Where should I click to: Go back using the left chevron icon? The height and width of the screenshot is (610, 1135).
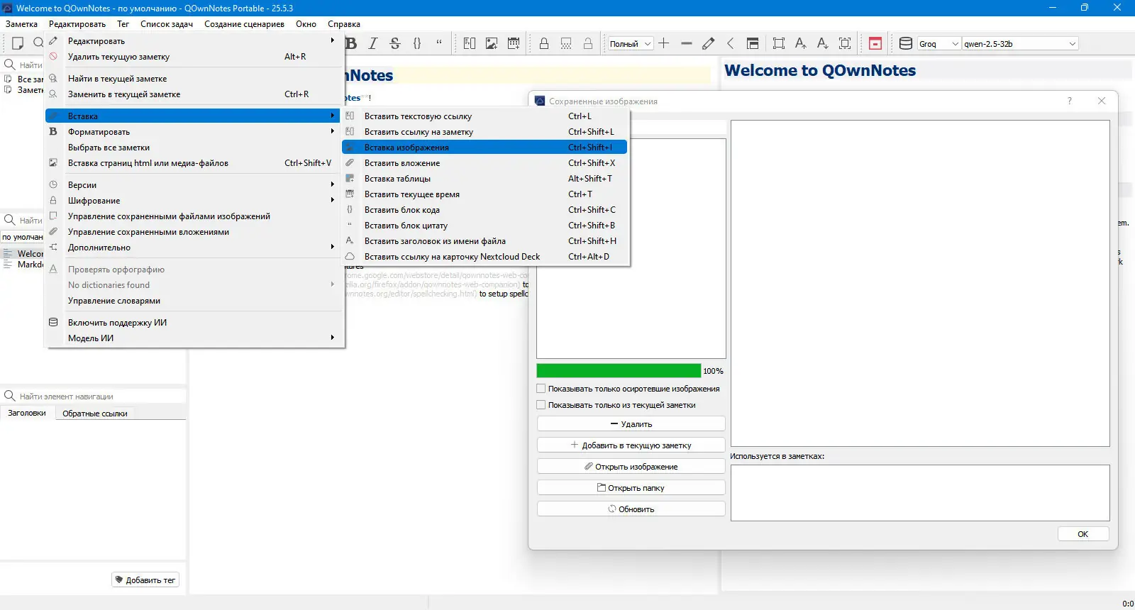[x=730, y=43]
